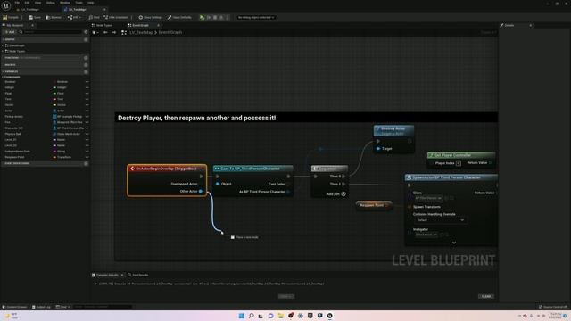Toggle visibility eye for Actor variable
Screen dimensions: 571x321
87,111
